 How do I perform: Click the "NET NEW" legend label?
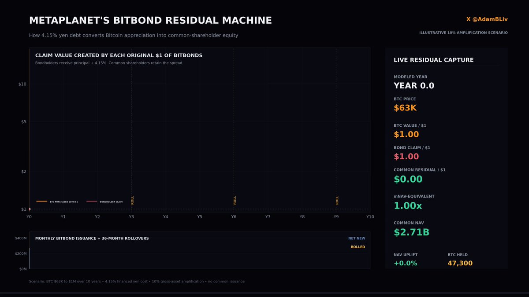pyautogui.click(x=357, y=238)
